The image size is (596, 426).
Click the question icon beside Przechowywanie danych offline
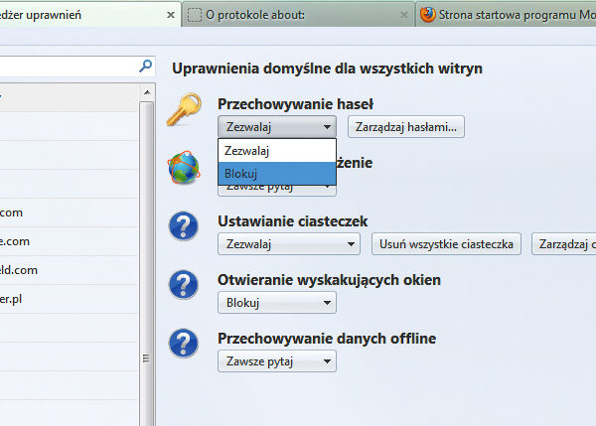point(185,344)
